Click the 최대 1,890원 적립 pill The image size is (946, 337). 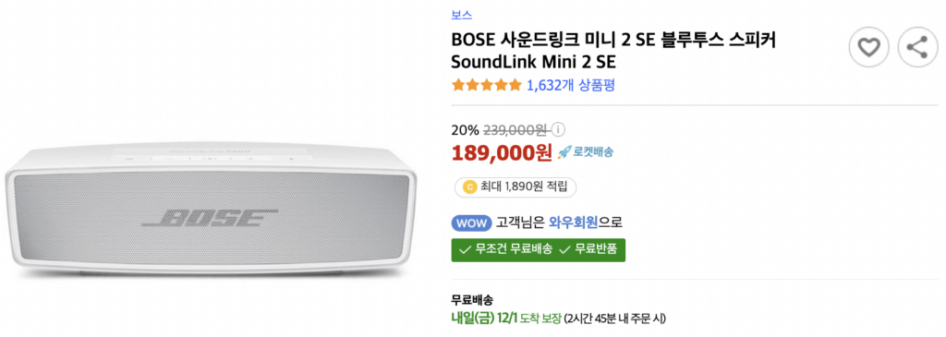515,187
